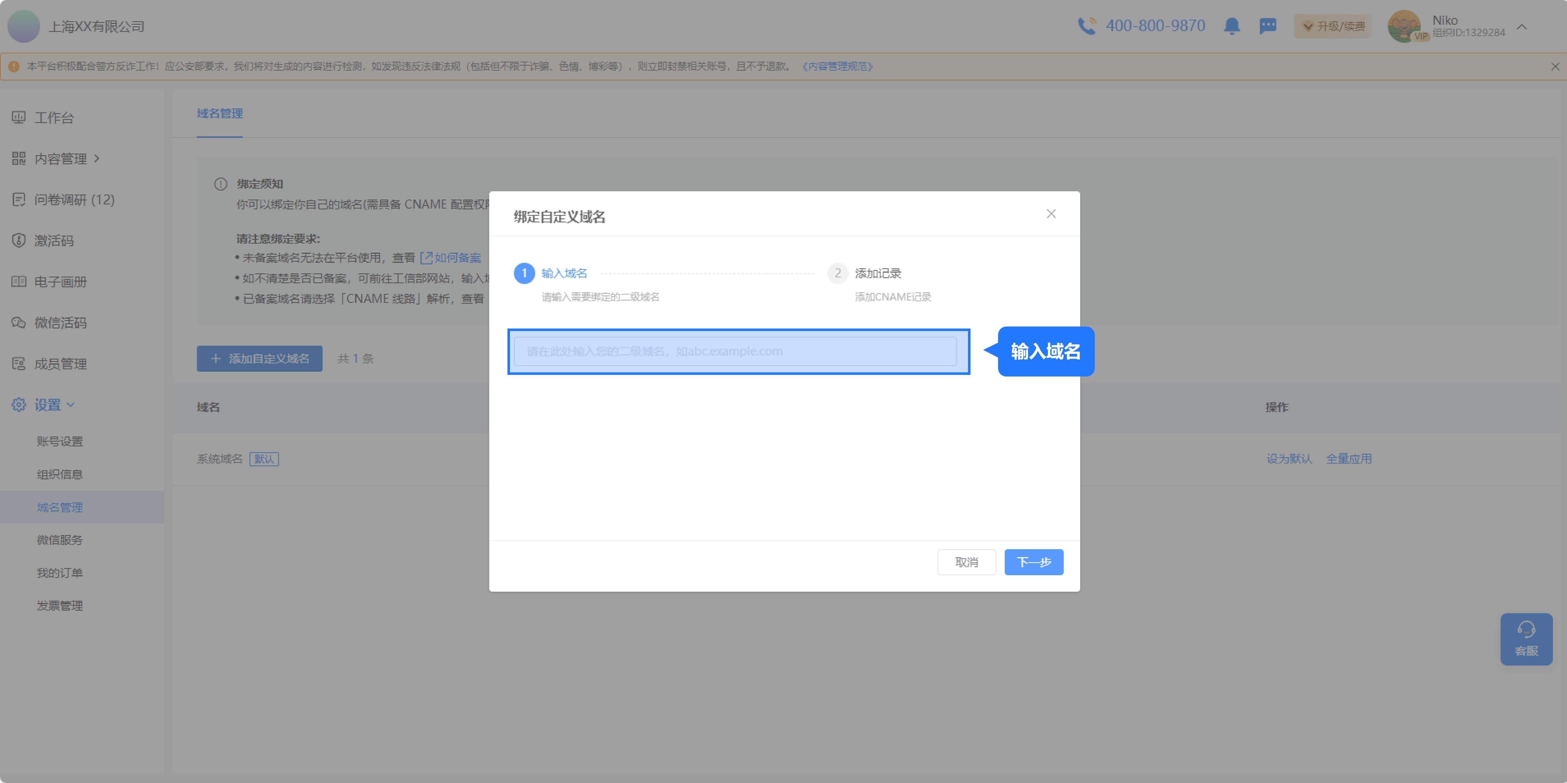1567x783 pixels.
Task: Select 账号设置 in the settings menu
Action: click(x=60, y=441)
